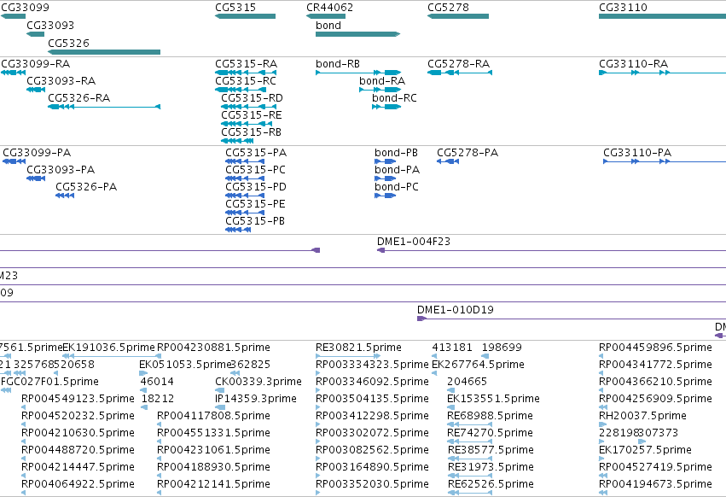The height and width of the screenshot is (497, 726).
Task: Click protein CG5278-PA
Action: [448, 161]
